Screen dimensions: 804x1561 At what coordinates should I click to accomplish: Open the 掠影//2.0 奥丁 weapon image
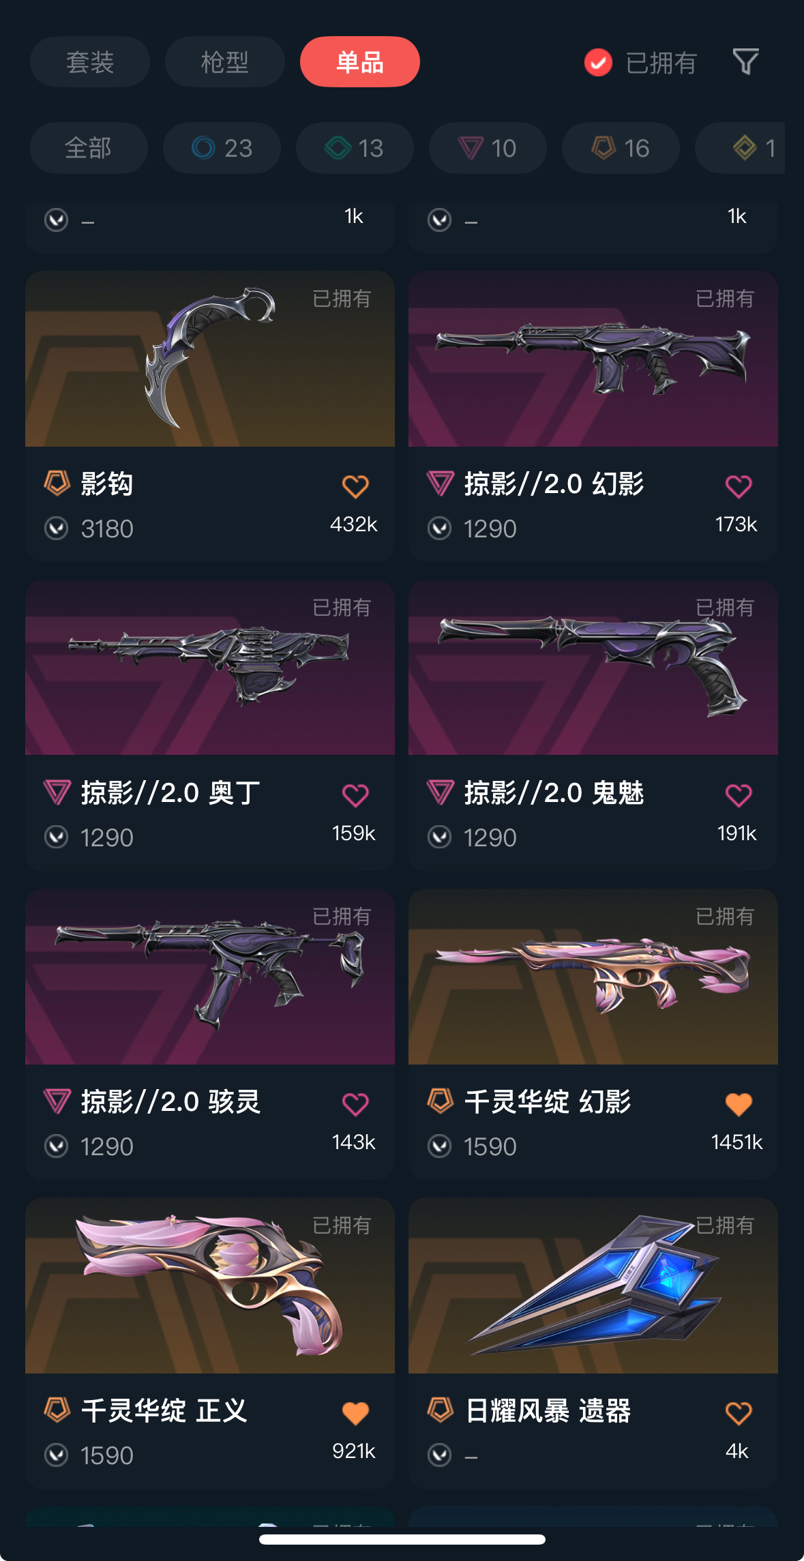tap(210, 668)
